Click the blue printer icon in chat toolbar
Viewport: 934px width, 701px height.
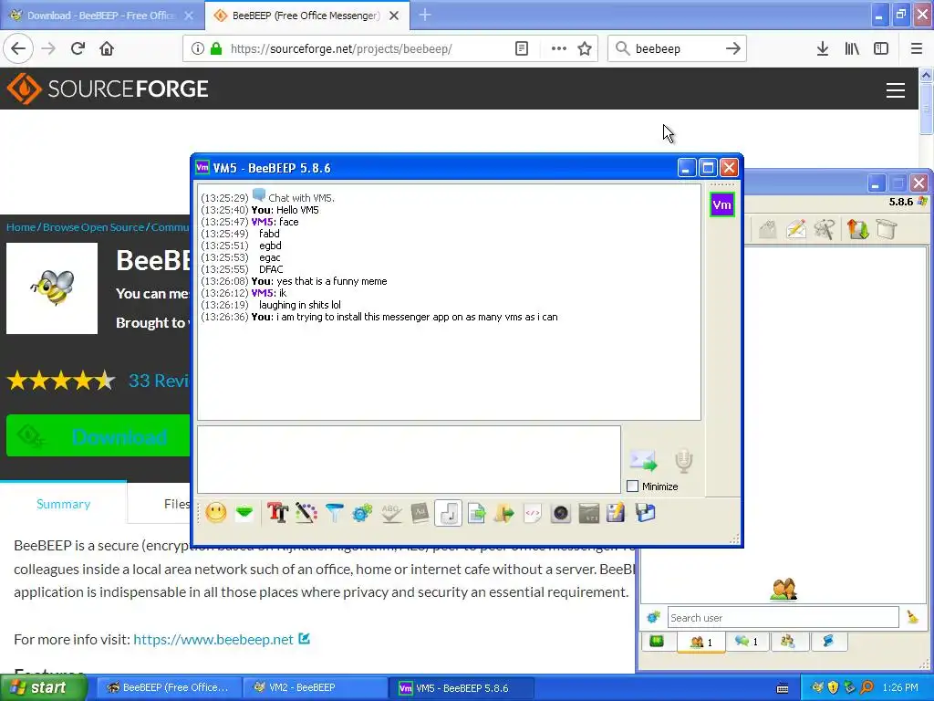click(x=645, y=513)
